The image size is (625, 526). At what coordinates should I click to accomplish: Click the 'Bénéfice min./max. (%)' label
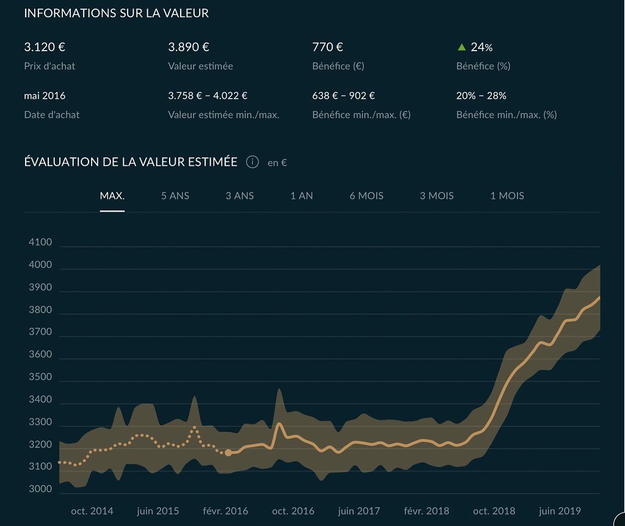click(507, 115)
